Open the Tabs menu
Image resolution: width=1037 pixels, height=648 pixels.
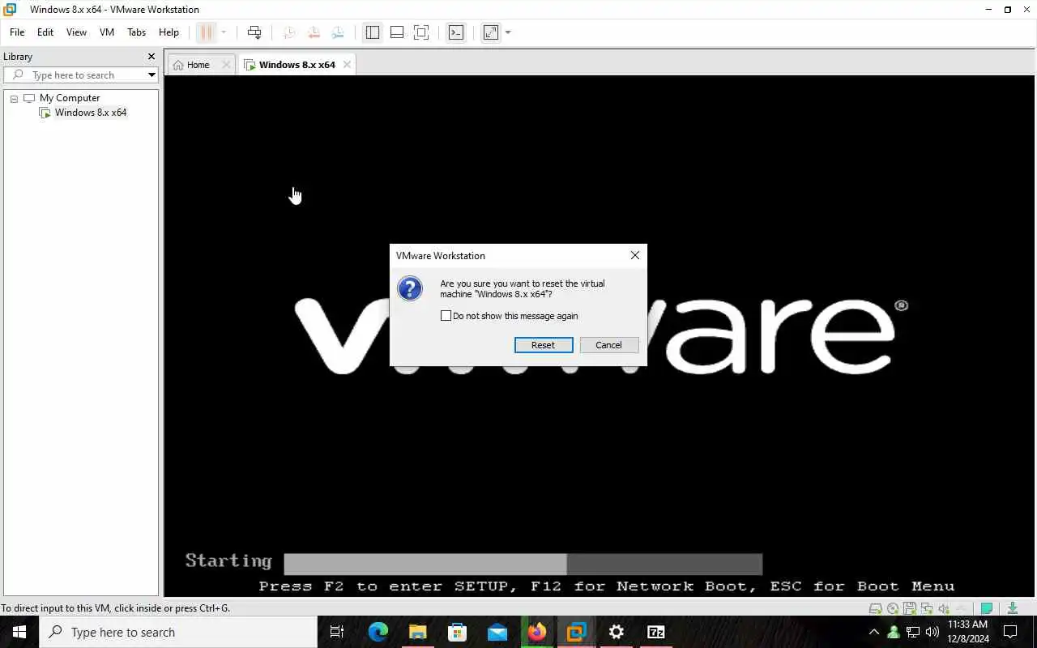pyautogui.click(x=137, y=32)
